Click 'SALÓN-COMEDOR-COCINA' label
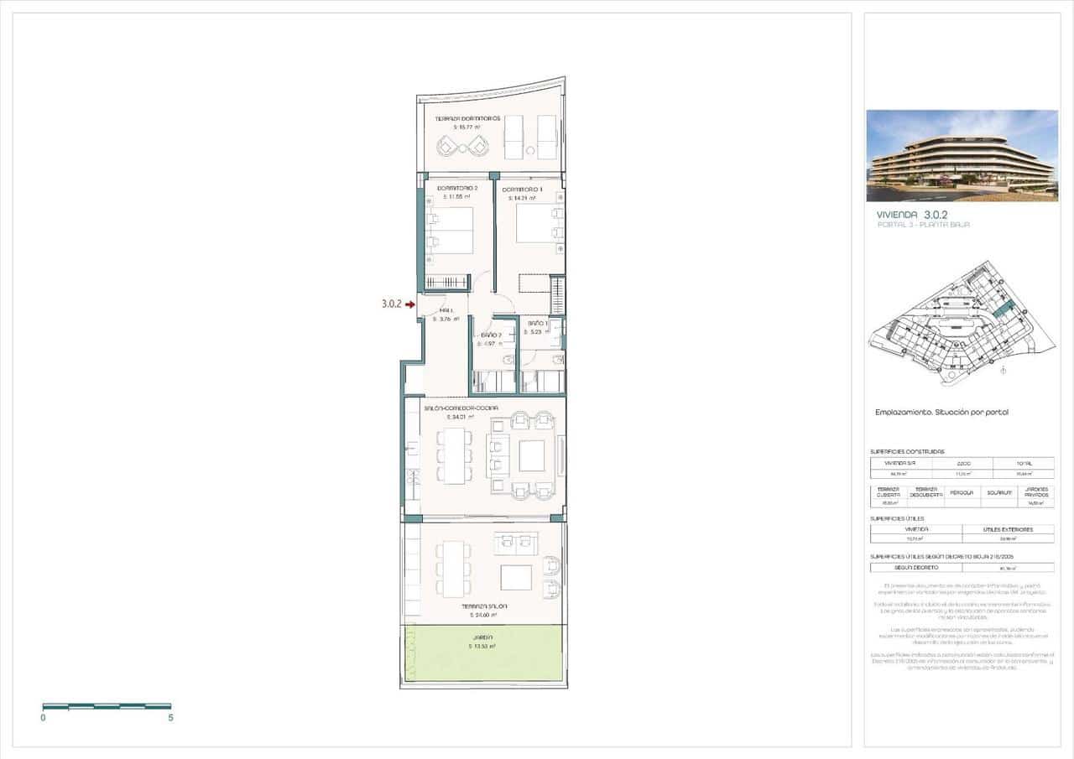 [461, 408]
